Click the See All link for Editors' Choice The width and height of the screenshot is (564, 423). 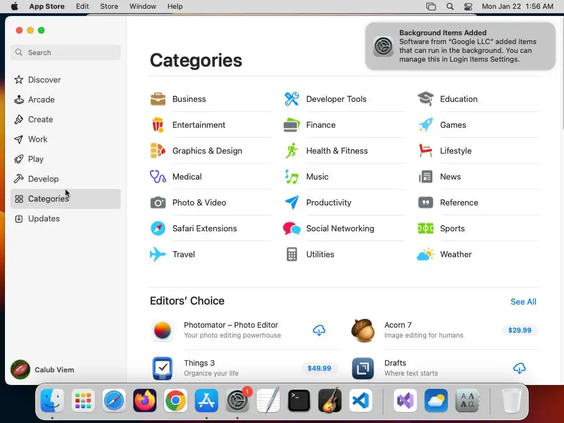pos(523,302)
